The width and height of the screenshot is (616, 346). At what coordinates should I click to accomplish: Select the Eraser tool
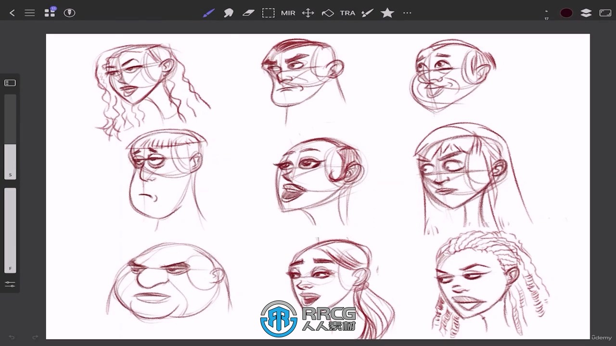tap(248, 13)
